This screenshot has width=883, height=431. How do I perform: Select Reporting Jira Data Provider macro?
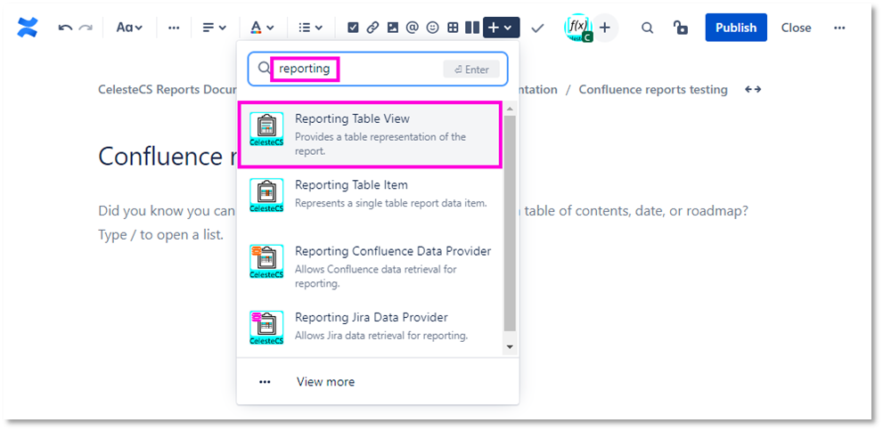(370, 326)
